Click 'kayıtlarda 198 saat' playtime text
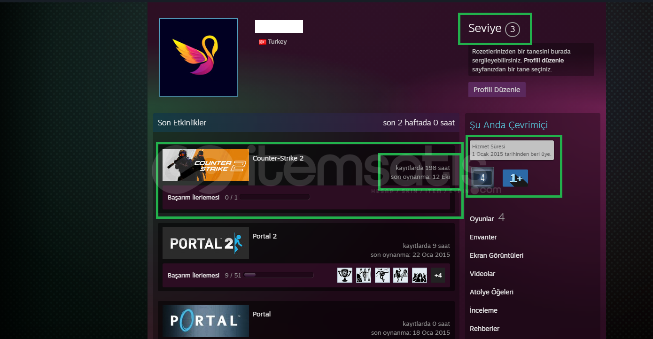Screen dimensions: 653x339 [x=423, y=168]
